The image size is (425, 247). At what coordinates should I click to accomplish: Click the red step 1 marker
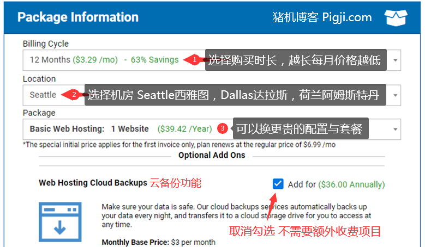click(x=195, y=60)
